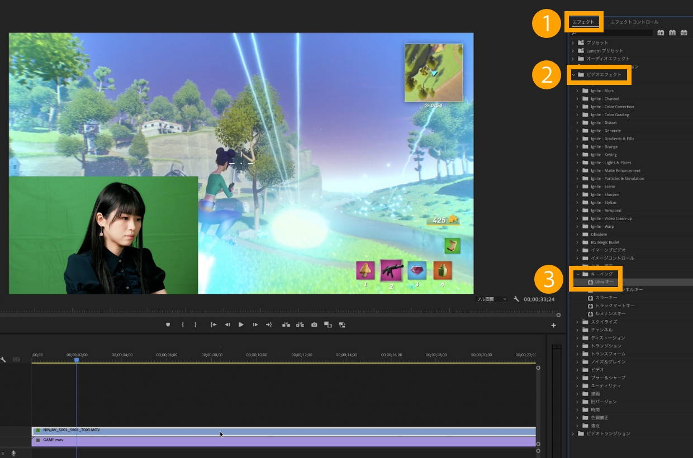Select the カラーキー effect

(x=606, y=298)
